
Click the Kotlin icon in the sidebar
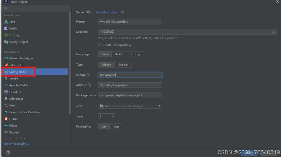point(6,28)
